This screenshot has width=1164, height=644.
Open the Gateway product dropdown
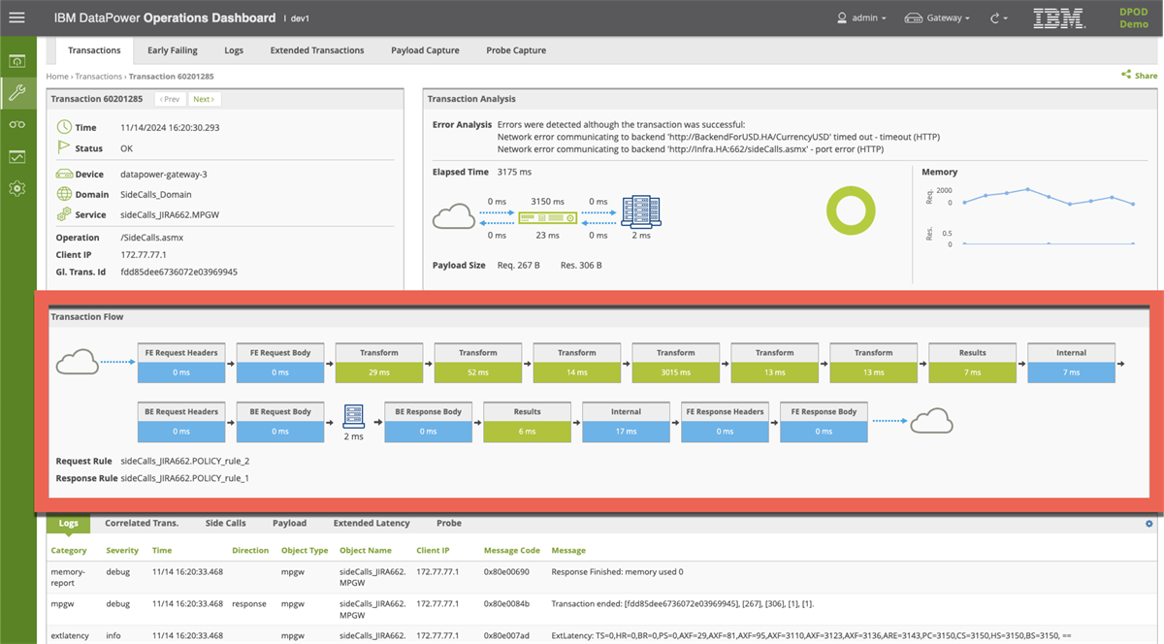point(936,17)
